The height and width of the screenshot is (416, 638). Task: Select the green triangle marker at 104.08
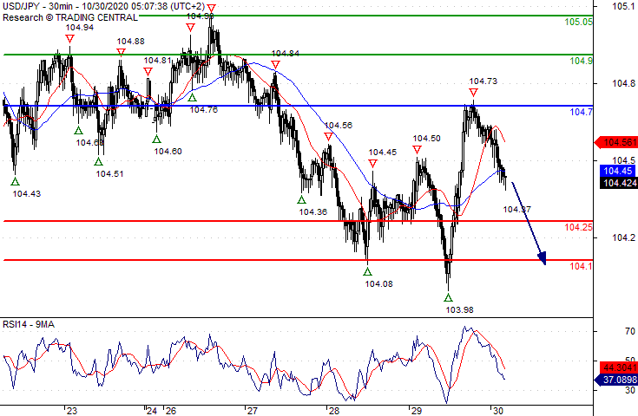pyautogui.click(x=368, y=270)
